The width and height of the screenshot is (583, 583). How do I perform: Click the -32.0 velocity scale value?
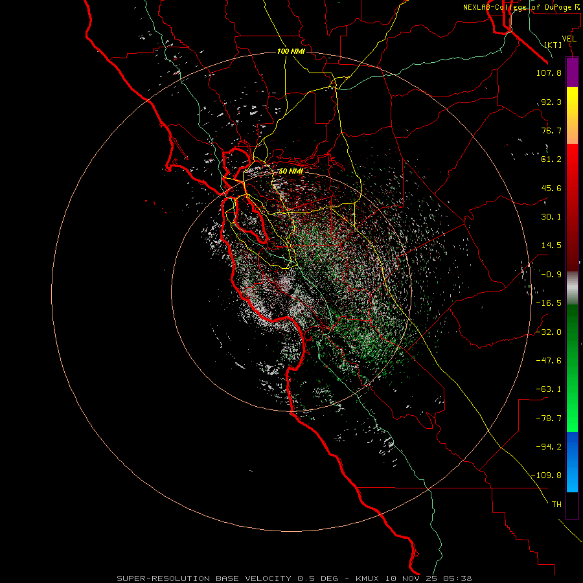pyautogui.click(x=549, y=332)
